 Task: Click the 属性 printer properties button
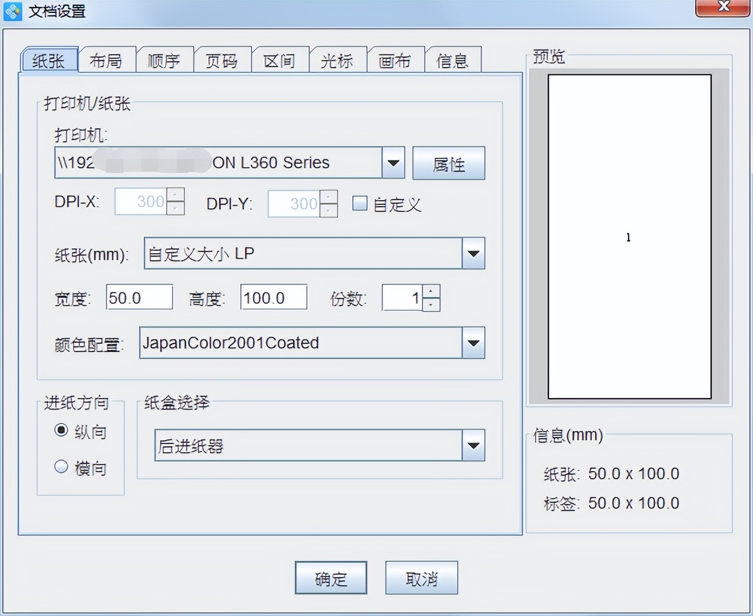pyautogui.click(x=448, y=163)
